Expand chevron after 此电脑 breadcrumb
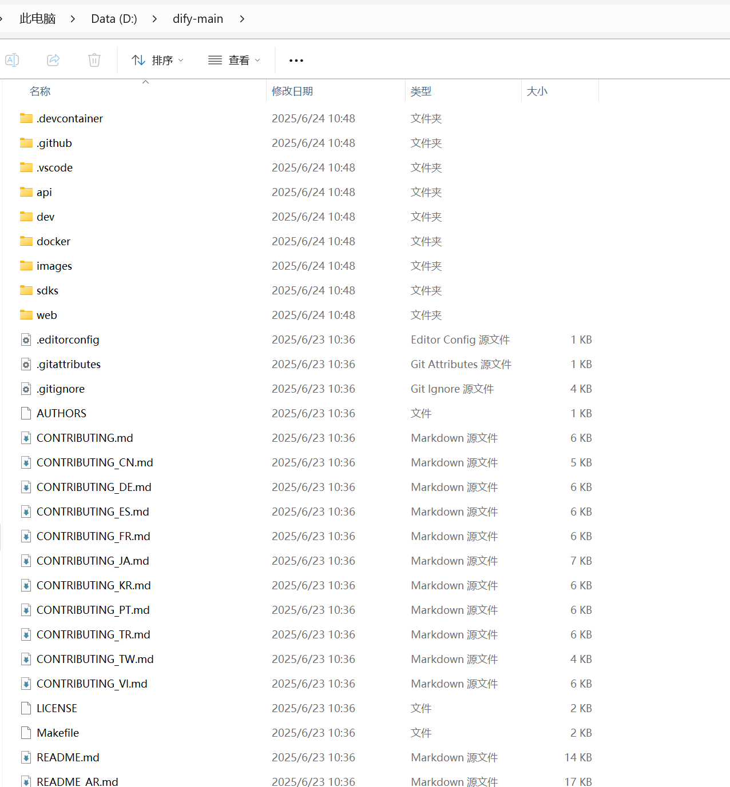 [x=73, y=19]
